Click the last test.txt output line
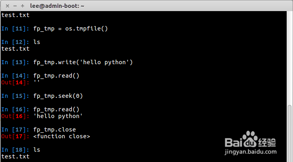Screen dimensions: 293x162 (x=15, y=156)
